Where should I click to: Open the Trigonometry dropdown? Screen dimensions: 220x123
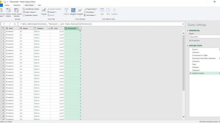(91, 9)
